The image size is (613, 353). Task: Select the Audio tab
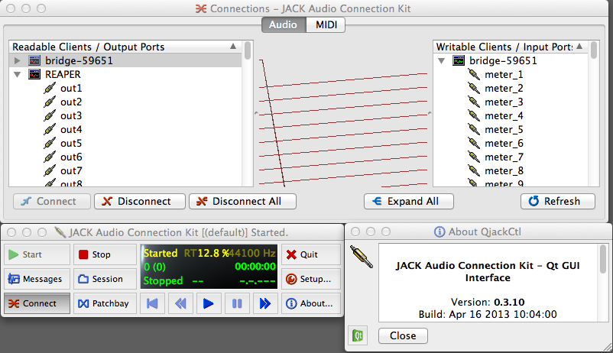(284, 24)
